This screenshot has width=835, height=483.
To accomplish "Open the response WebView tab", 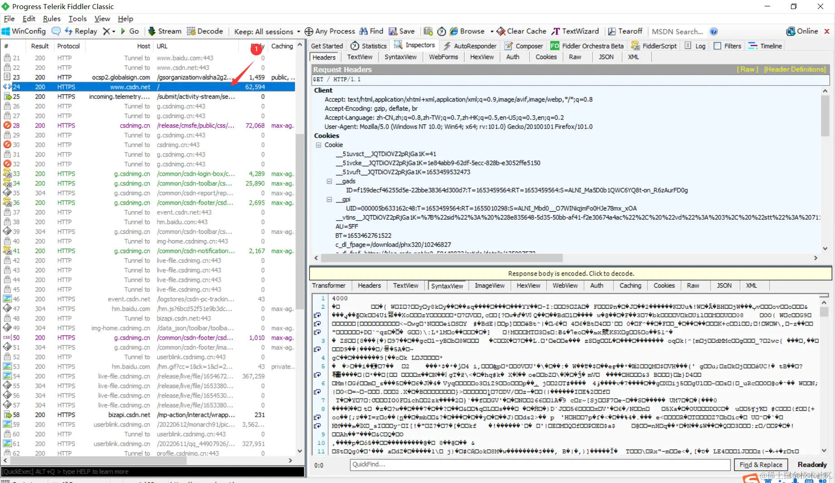I will click(565, 286).
